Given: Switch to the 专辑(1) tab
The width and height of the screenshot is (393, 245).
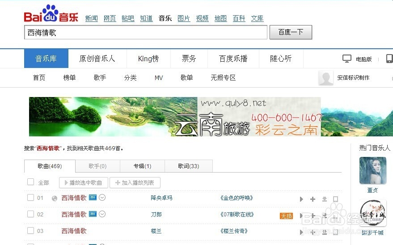Looking at the screenshot, I should [x=142, y=166].
